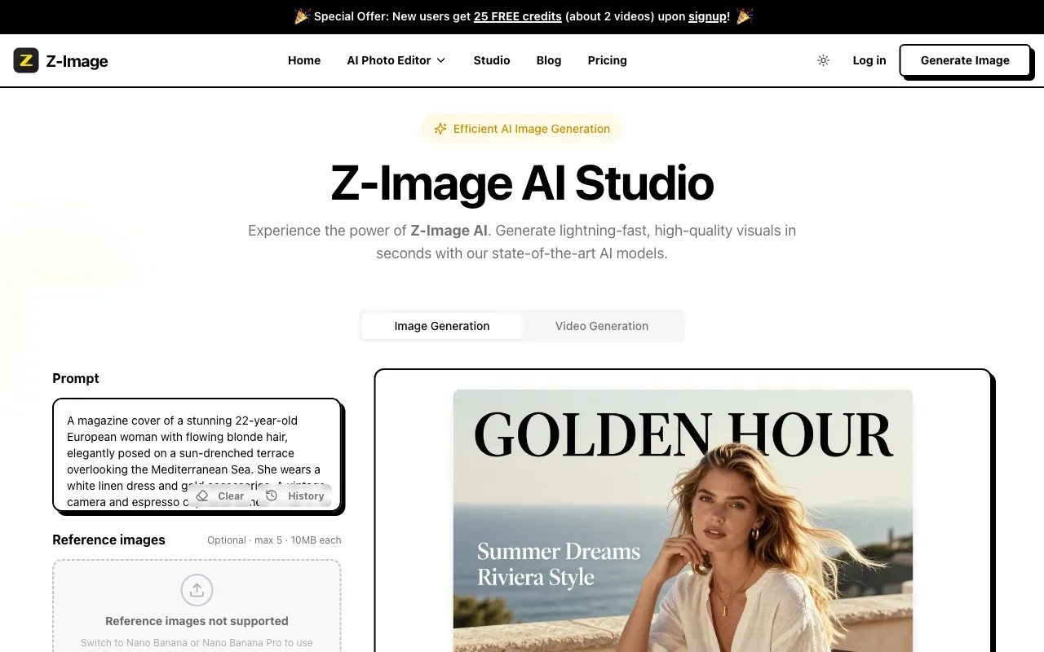Switch to the Video Generation tab
The width and height of the screenshot is (1044, 652).
point(602,326)
